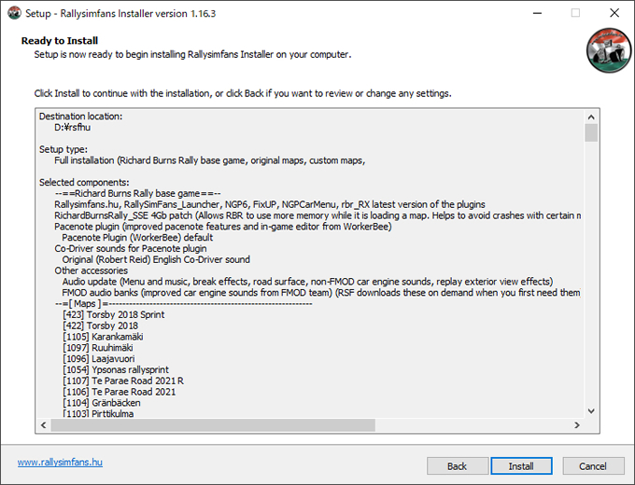Viewport: 635px width, 485px height.
Task: Open the www.rallysimfans.hu link
Action: (60, 462)
